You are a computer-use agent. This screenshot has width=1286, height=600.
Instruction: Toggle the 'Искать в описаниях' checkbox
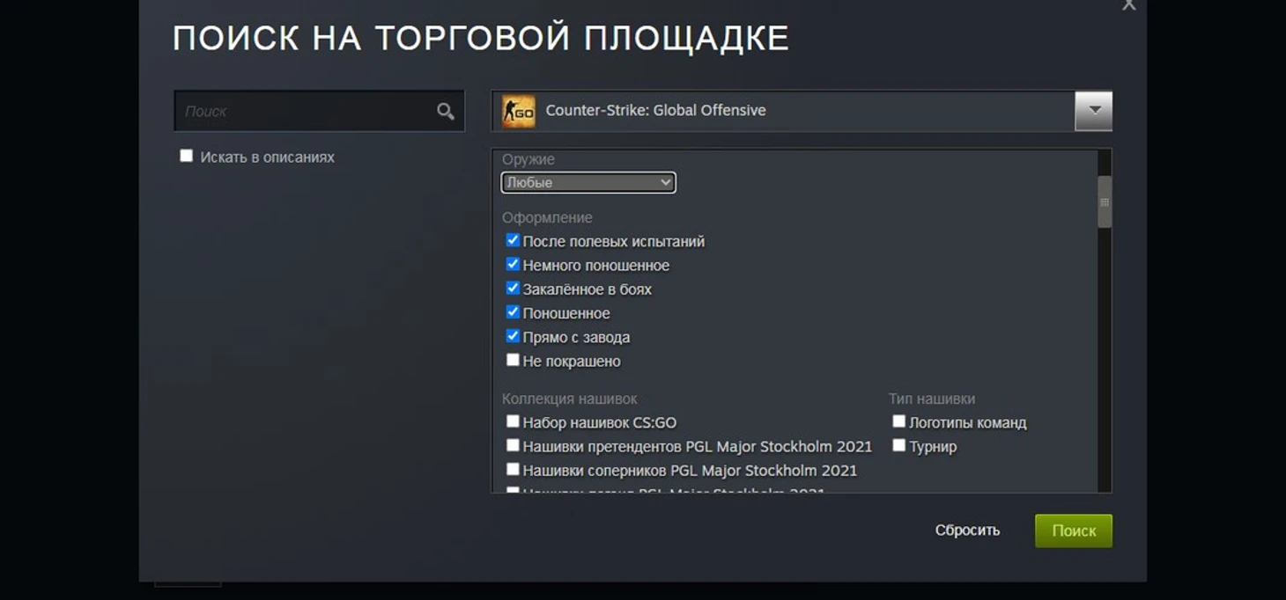coord(186,156)
